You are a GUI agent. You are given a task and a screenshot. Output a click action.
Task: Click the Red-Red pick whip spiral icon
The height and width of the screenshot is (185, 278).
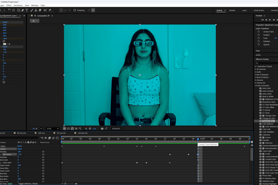point(43,152)
